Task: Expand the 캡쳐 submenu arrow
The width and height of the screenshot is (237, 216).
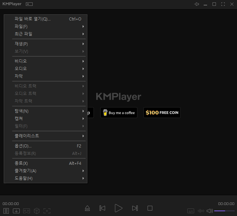Action: pyautogui.click(x=83, y=119)
